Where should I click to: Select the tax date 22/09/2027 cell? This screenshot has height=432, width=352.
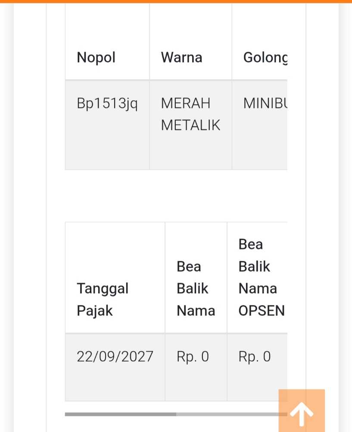115,356
